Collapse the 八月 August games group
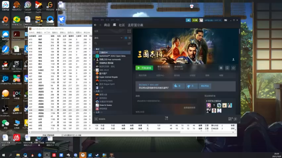Screen dimensions: 282x158 [94, 91]
